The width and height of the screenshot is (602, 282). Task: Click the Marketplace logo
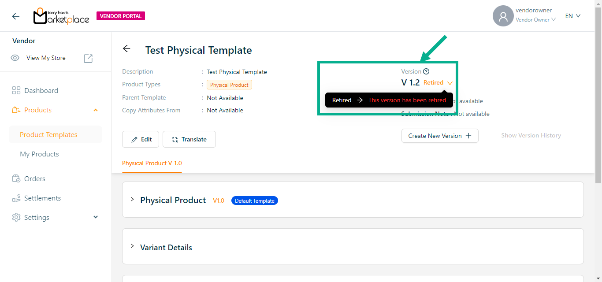pos(61,16)
